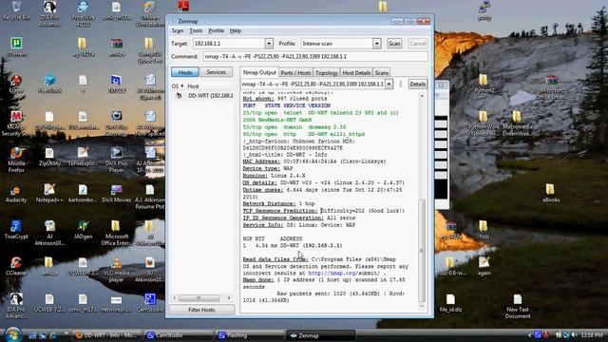Open the eBooks folder on the desktop
The height and width of the screenshot is (342, 608).
point(551,193)
